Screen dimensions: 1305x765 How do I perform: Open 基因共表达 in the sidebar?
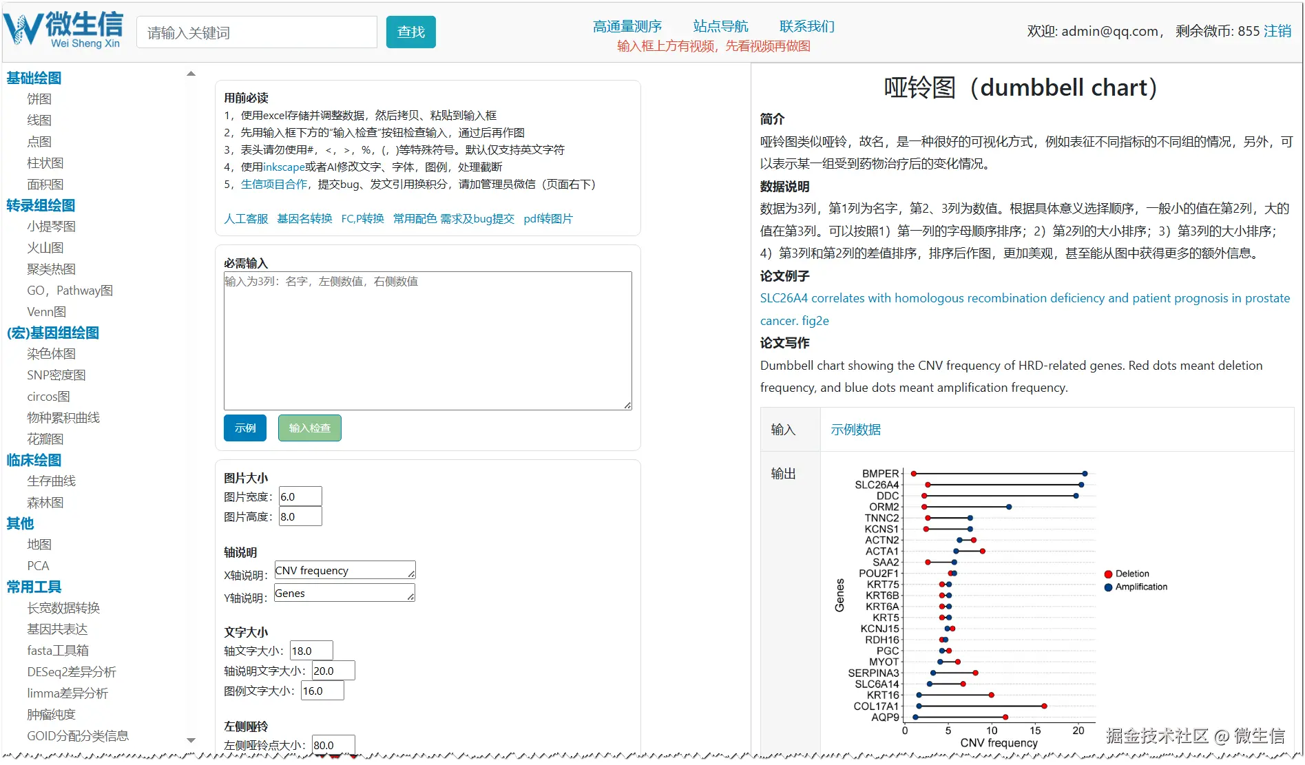[x=57, y=629]
